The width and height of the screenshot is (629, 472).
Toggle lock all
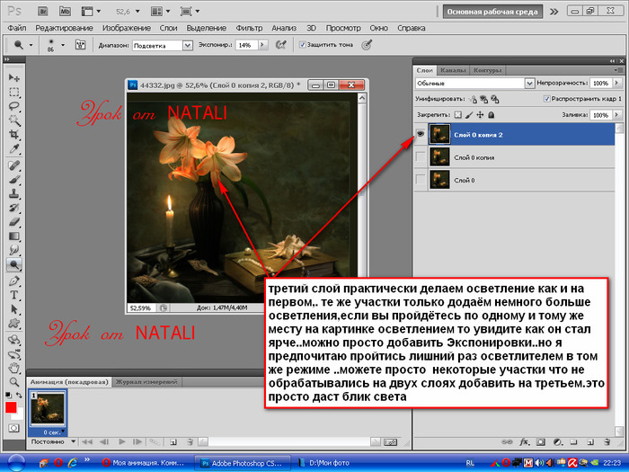click(491, 115)
